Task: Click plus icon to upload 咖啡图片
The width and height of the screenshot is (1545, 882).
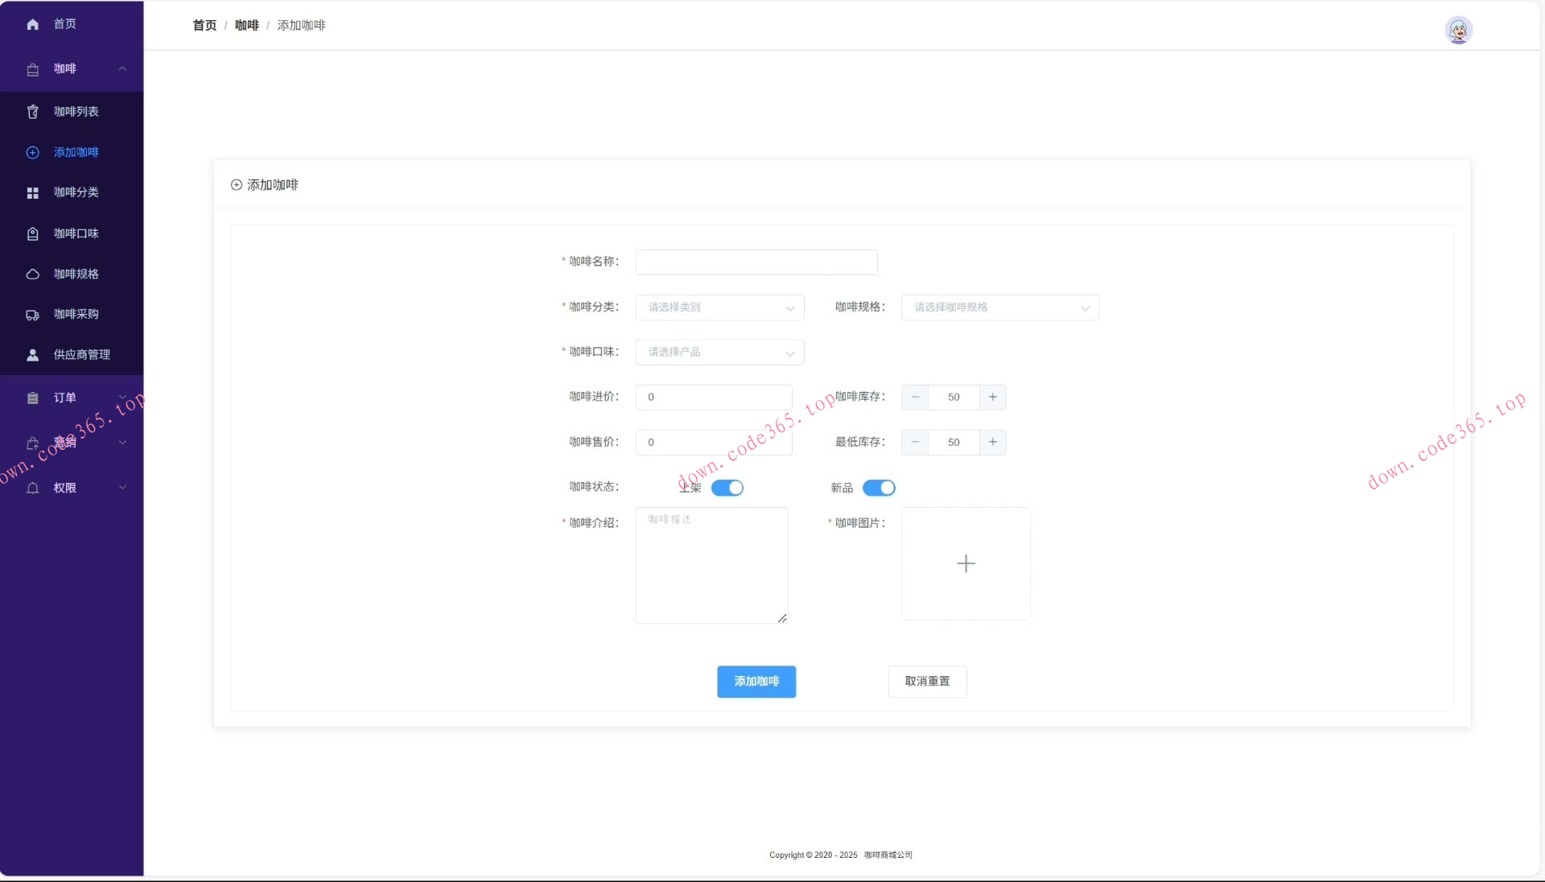Action: tap(966, 563)
